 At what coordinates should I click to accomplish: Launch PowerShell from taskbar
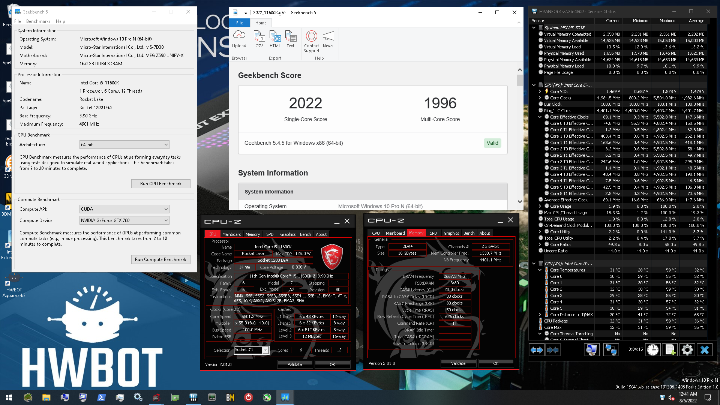pyautogui.click(x=101, y=397)
